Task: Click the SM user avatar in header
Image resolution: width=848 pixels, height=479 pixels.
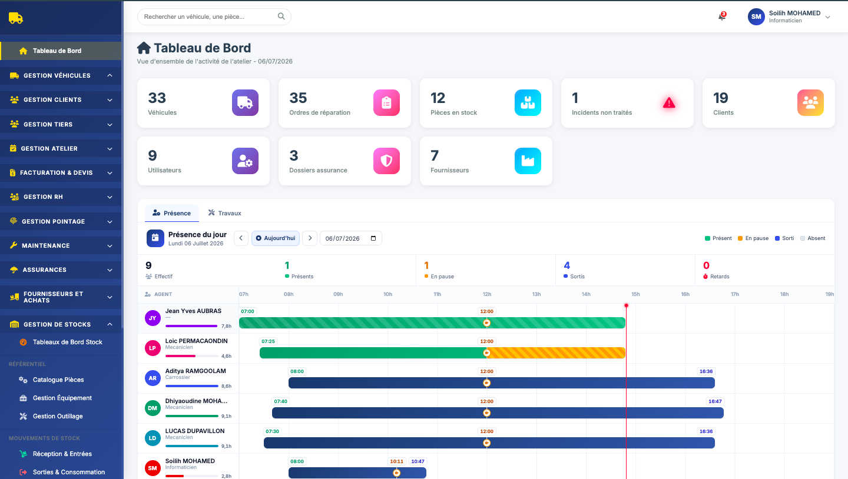Action: 756,16
